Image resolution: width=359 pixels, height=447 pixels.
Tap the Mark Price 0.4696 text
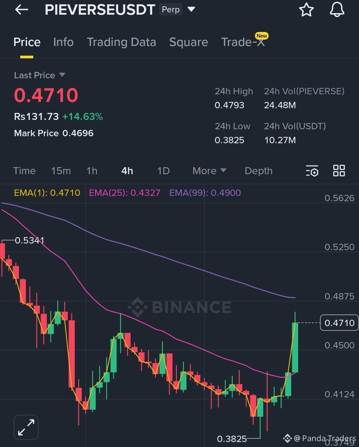click(54, 133)
